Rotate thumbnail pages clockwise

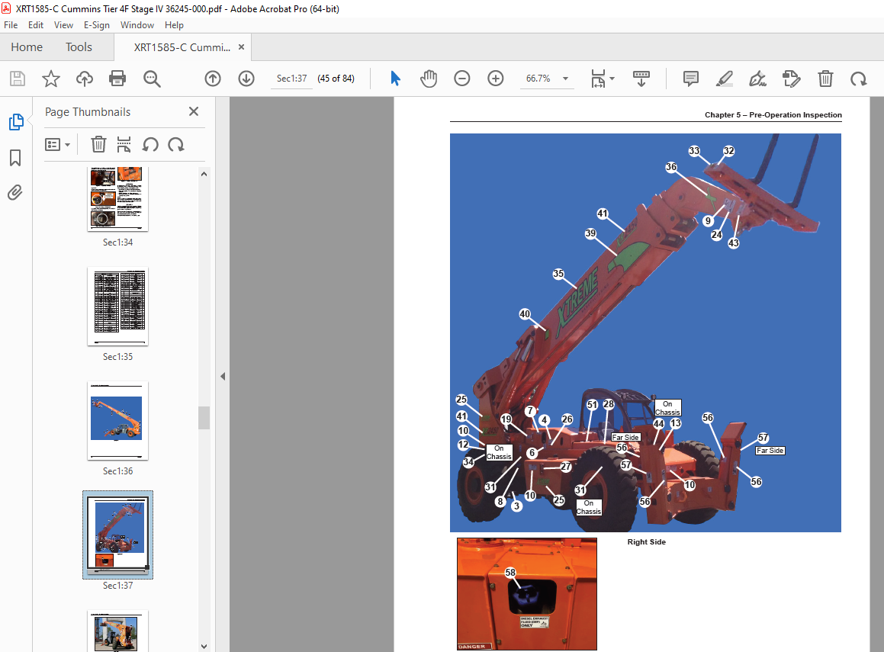[176, 145]
